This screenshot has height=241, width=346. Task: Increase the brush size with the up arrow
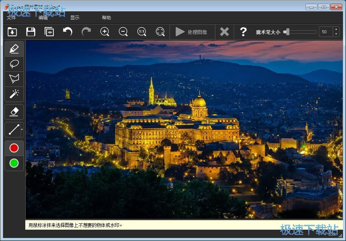(336, 30)
